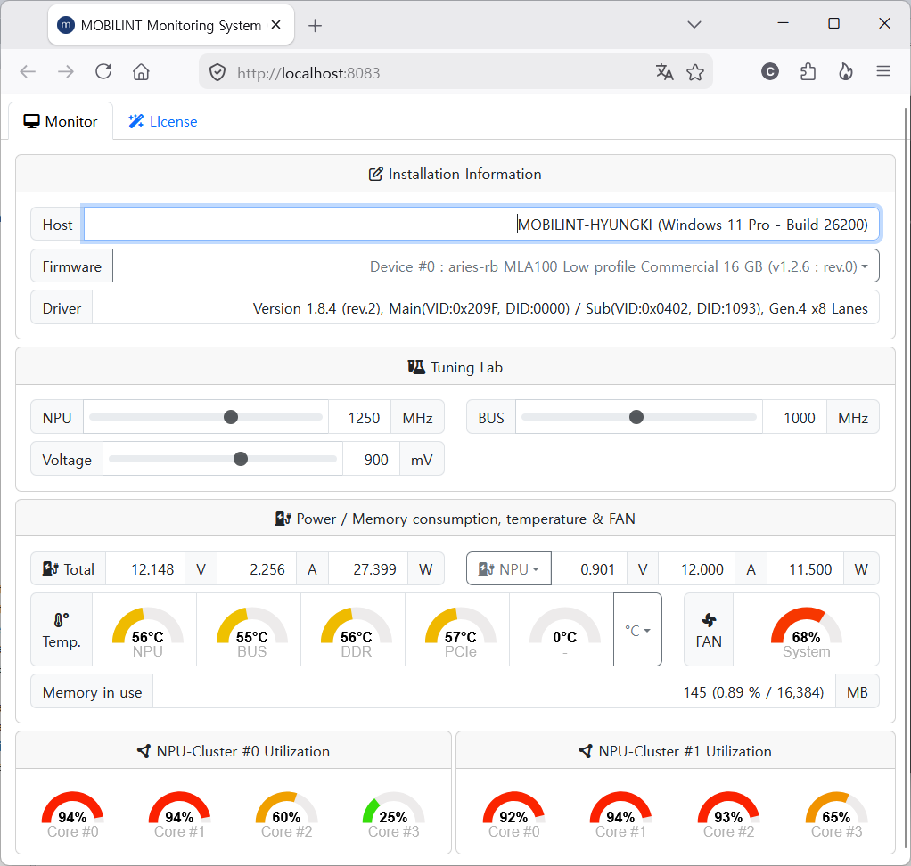Viewport: 911px width, 866px height.
Task: Click Cluster #0 Core #1 94% gauge
Action: 179,815
